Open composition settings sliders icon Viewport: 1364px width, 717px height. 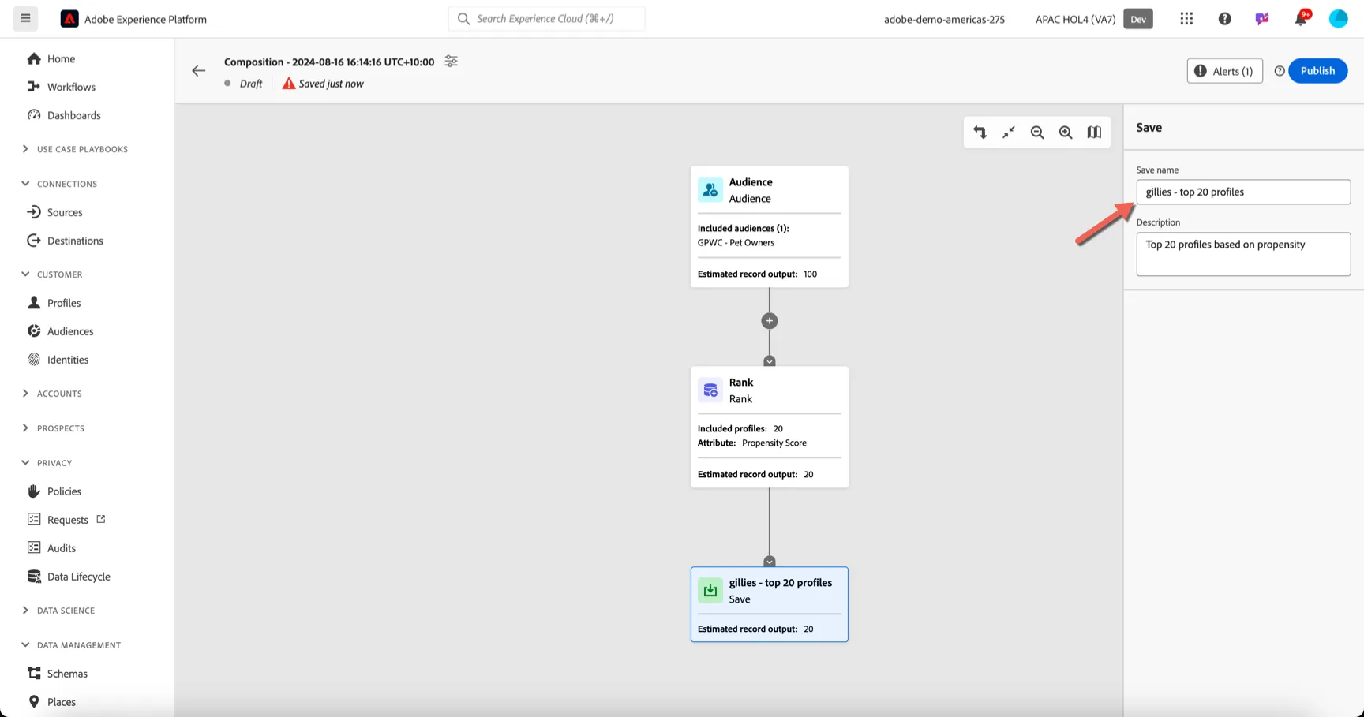click(451, 62)
